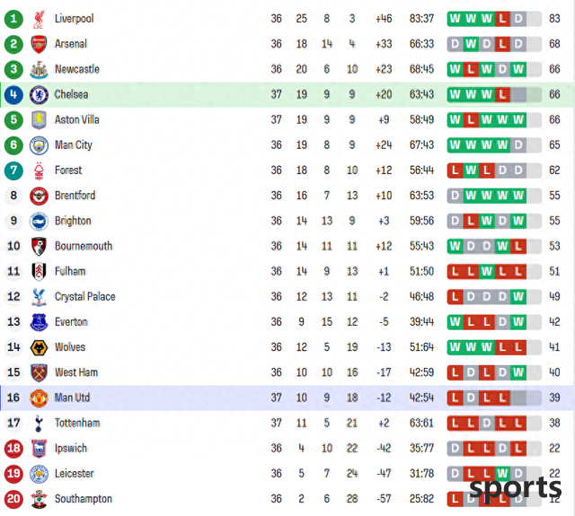Click the Liverpool club crest
The image size is (575, 516).
coord(39,19)
